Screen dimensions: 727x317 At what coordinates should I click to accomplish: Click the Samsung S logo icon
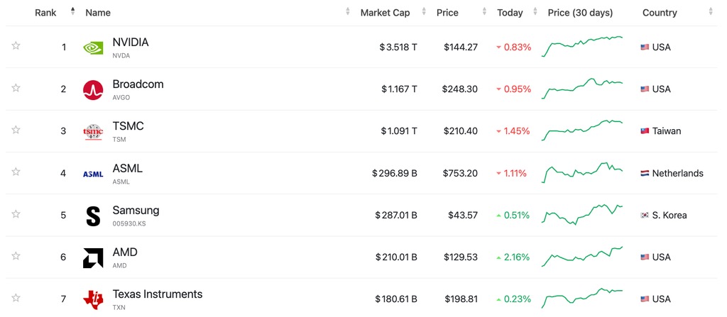[93, 216]
